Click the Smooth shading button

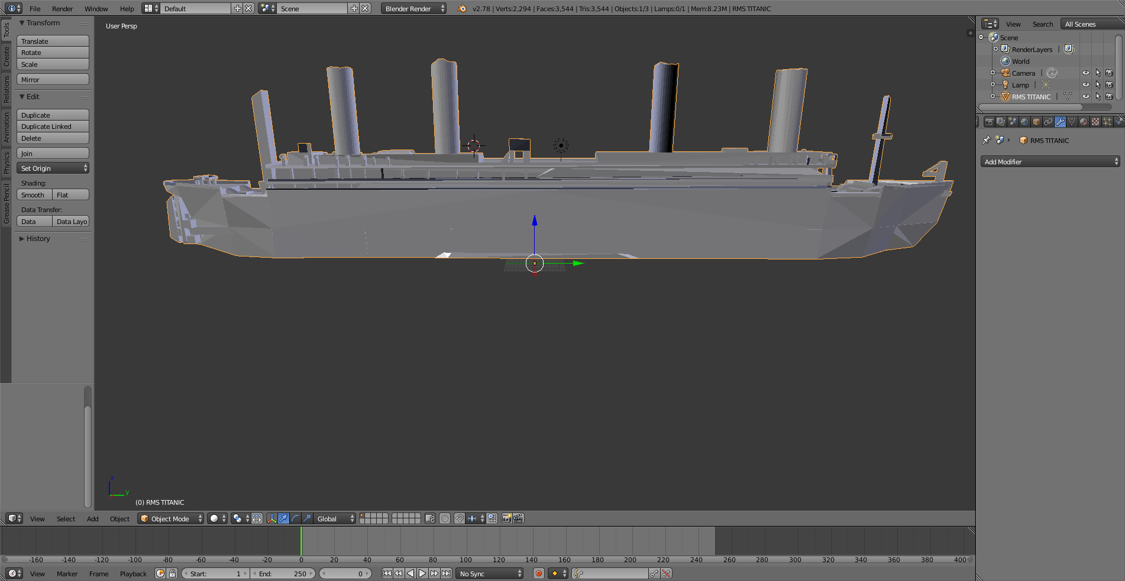click(x=34, y=195)
